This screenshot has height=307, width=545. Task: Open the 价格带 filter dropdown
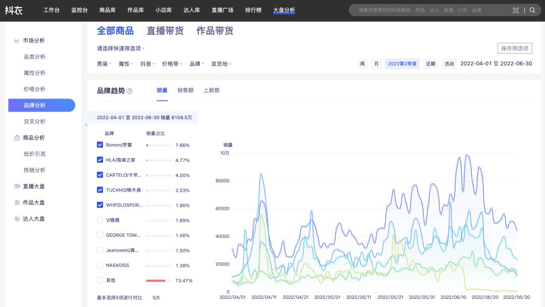coord(172,64)
